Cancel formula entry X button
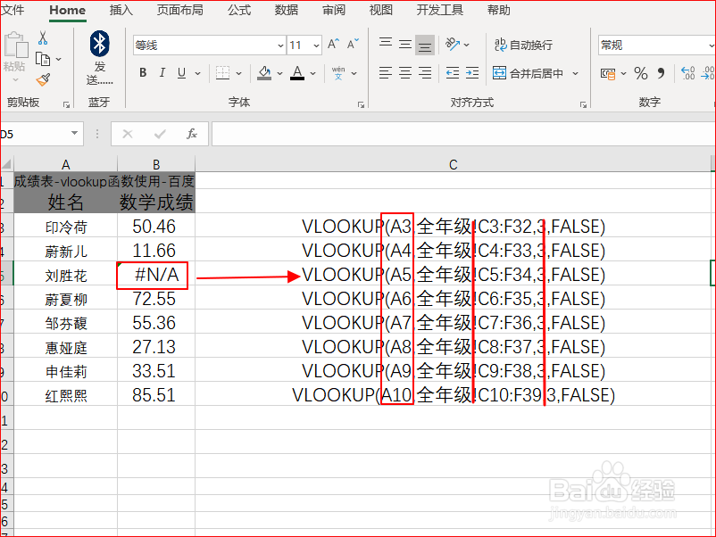 pyautogui.click(x=128, y=134)
